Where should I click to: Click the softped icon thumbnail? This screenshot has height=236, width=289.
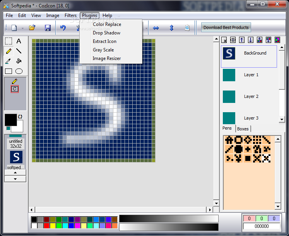tap(16, 157)
